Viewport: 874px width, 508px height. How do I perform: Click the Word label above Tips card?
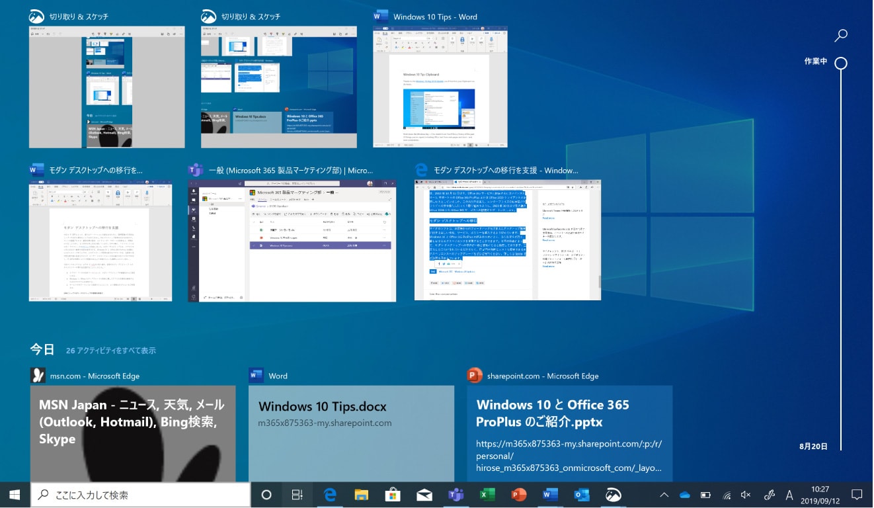coord(278,376)
